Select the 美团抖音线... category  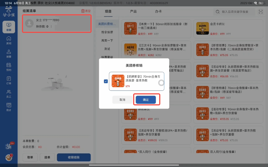107,24
